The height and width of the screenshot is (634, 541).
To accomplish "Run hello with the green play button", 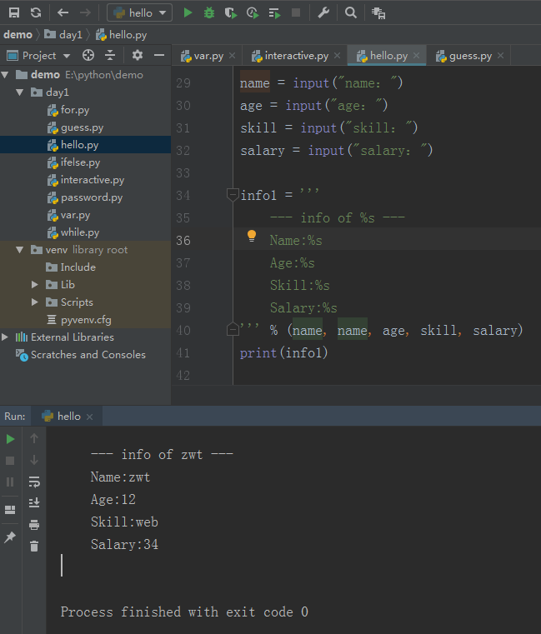I will point(188,13).
